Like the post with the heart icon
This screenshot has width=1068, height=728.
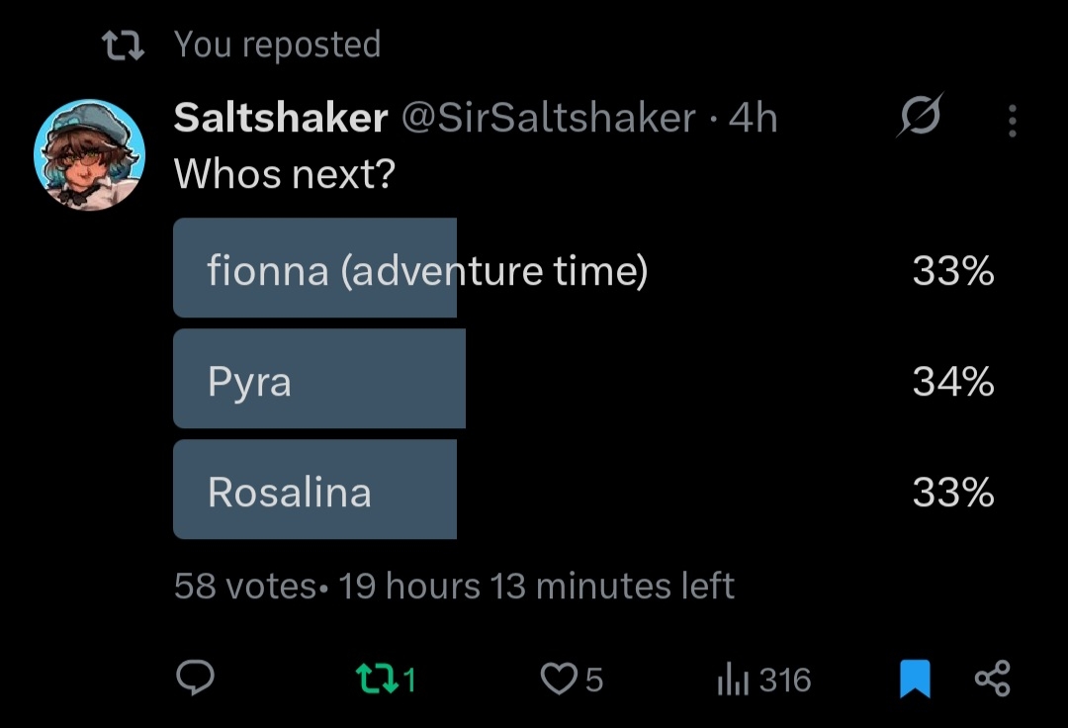(x=559, y=680)
